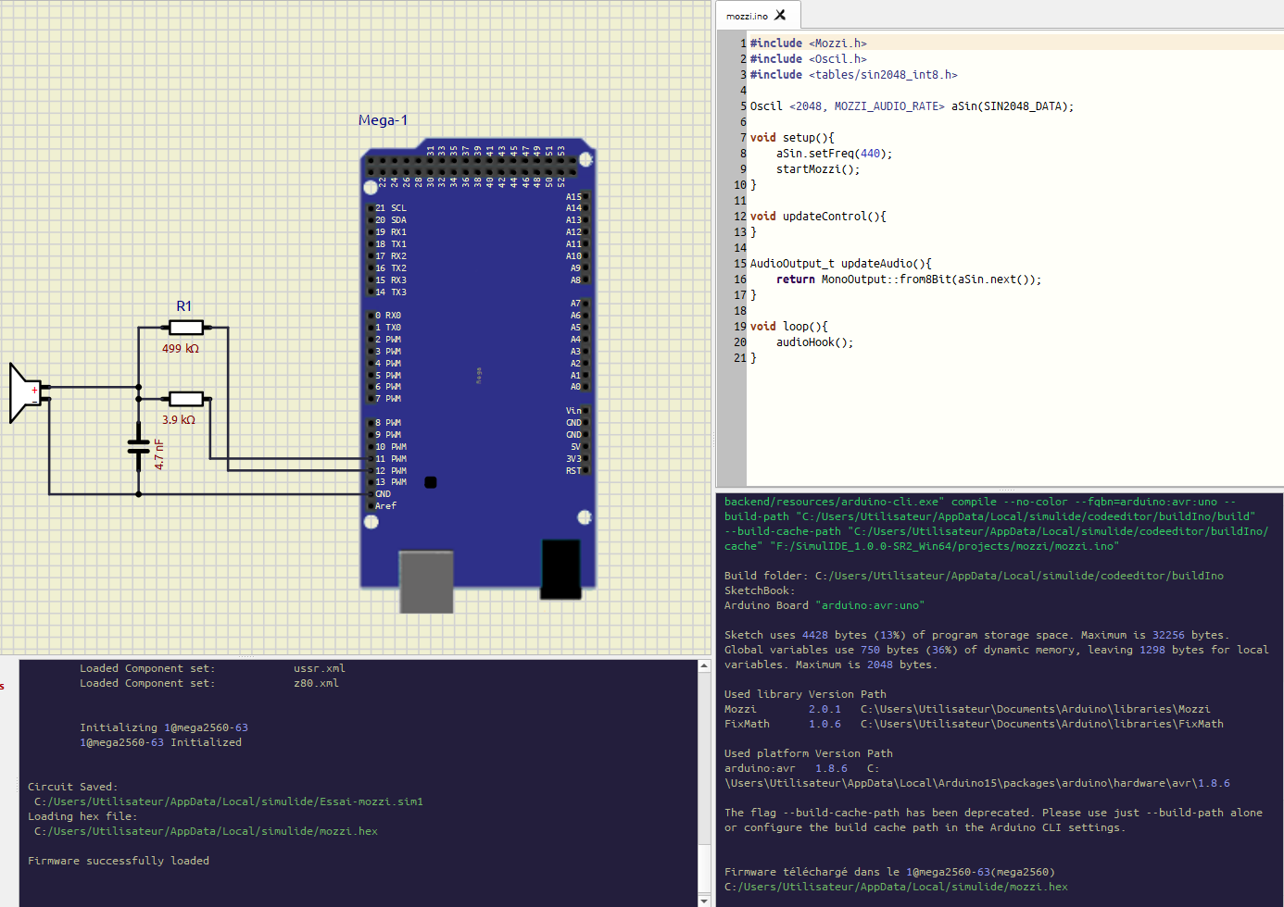Click the speaker component in the circuit

coord(22,393)
